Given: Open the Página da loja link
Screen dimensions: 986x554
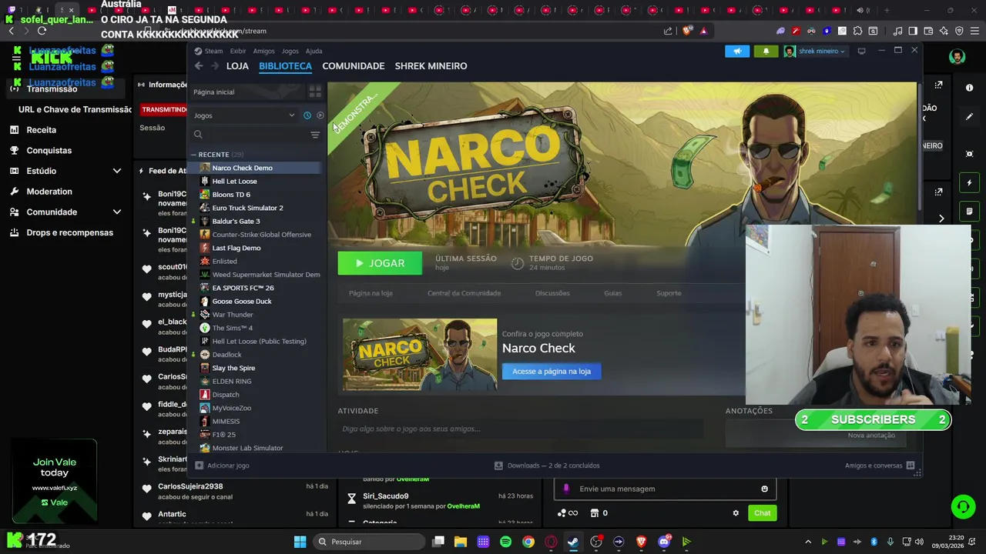Looking at the screenshot, I should [x=371, y=293].
